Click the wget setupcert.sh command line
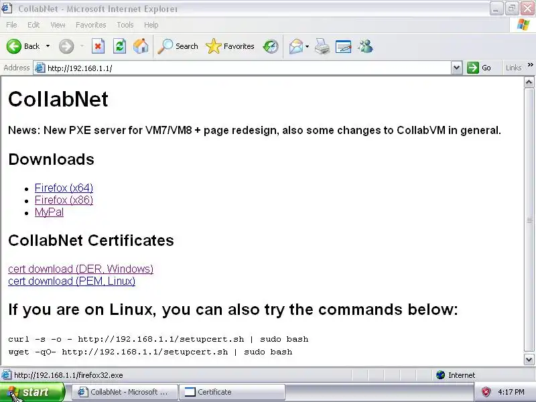This screenshot has width=536, height=402. [150, 352]
